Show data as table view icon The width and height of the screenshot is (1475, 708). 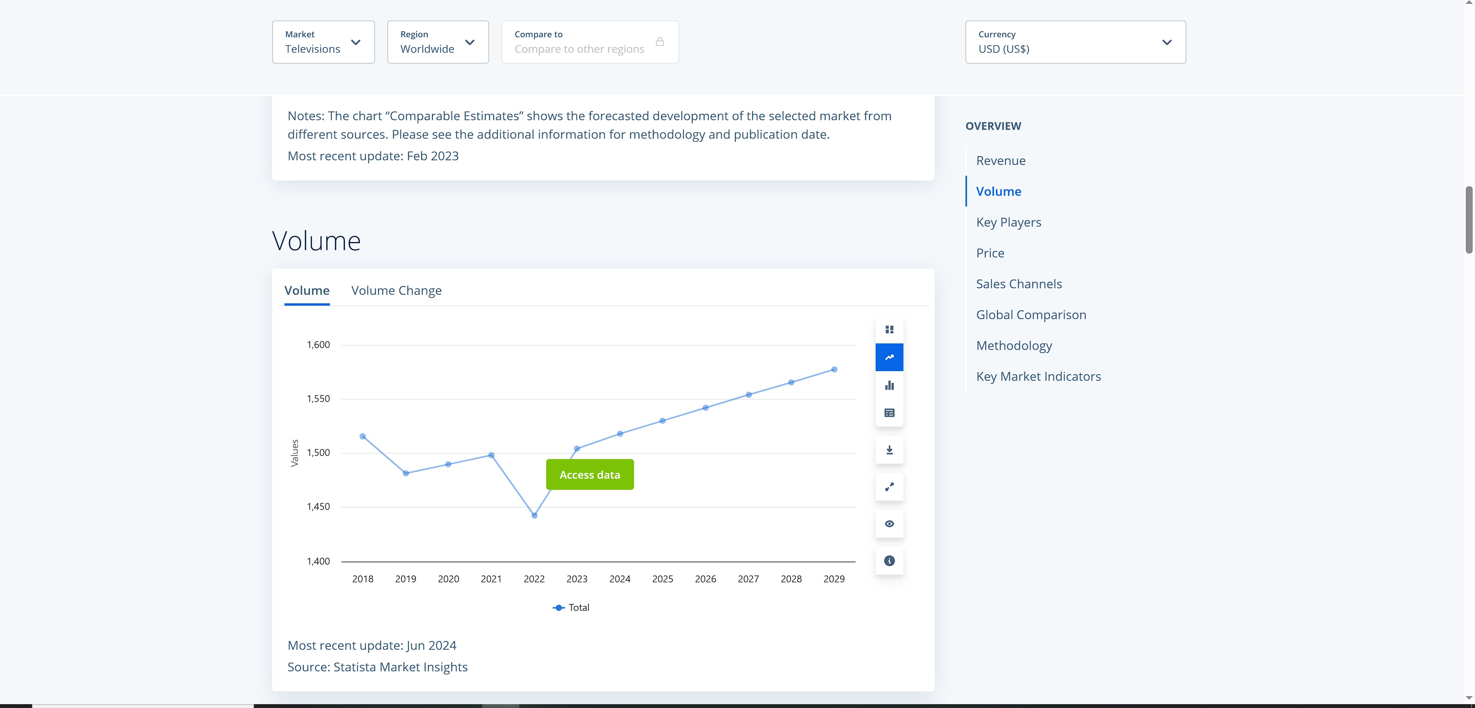tap(889, 413)
